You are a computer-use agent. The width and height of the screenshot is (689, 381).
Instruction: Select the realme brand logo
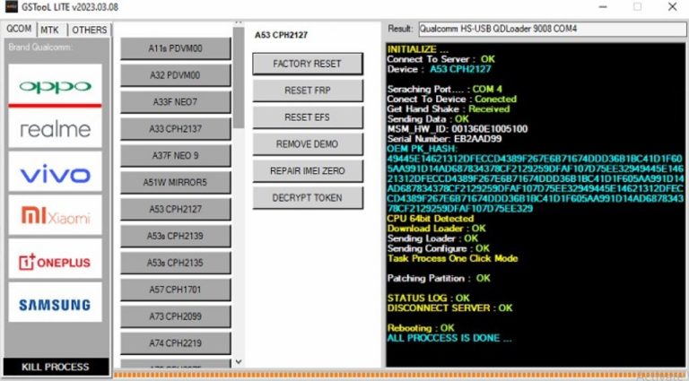55,129
